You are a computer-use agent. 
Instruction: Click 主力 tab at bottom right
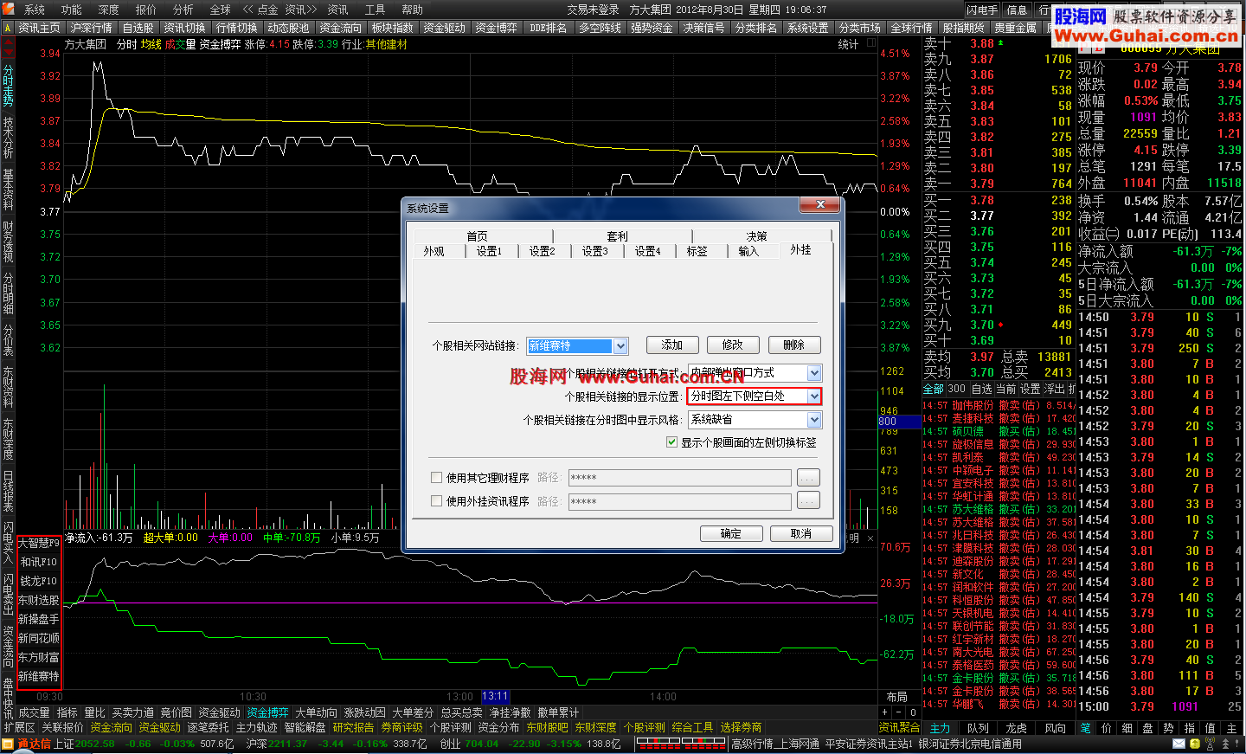click(x=941, y=728)
